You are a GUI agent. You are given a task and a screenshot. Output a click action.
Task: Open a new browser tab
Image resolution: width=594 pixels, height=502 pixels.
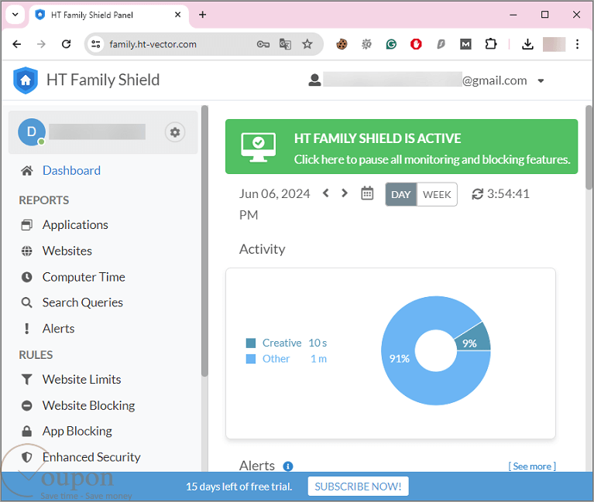(x=203, y=15)
